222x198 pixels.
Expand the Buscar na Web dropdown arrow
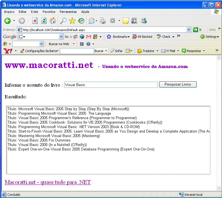coord(74,44)
